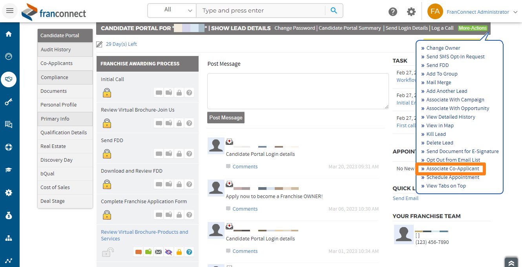Open the graduation cap training icon
Viewport: 522px width, 267px height.
[9, 170]
